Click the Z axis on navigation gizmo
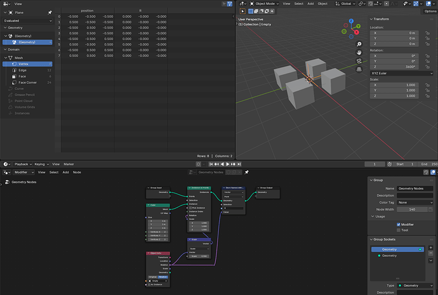The image size is (438, 295). point(351,21)
